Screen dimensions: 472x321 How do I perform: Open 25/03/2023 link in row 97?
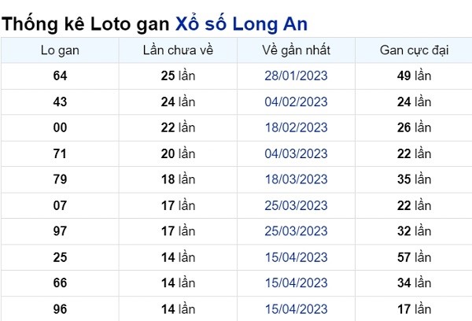coord(296,231)
